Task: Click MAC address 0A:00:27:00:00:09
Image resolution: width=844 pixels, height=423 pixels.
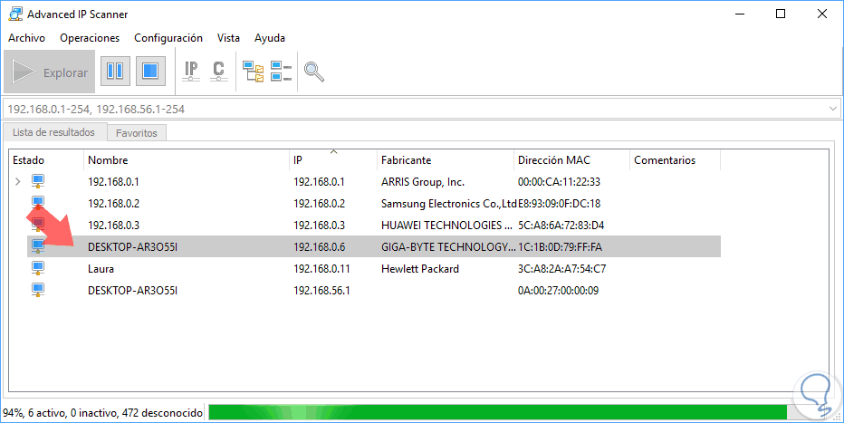Action: click(558, 291)
